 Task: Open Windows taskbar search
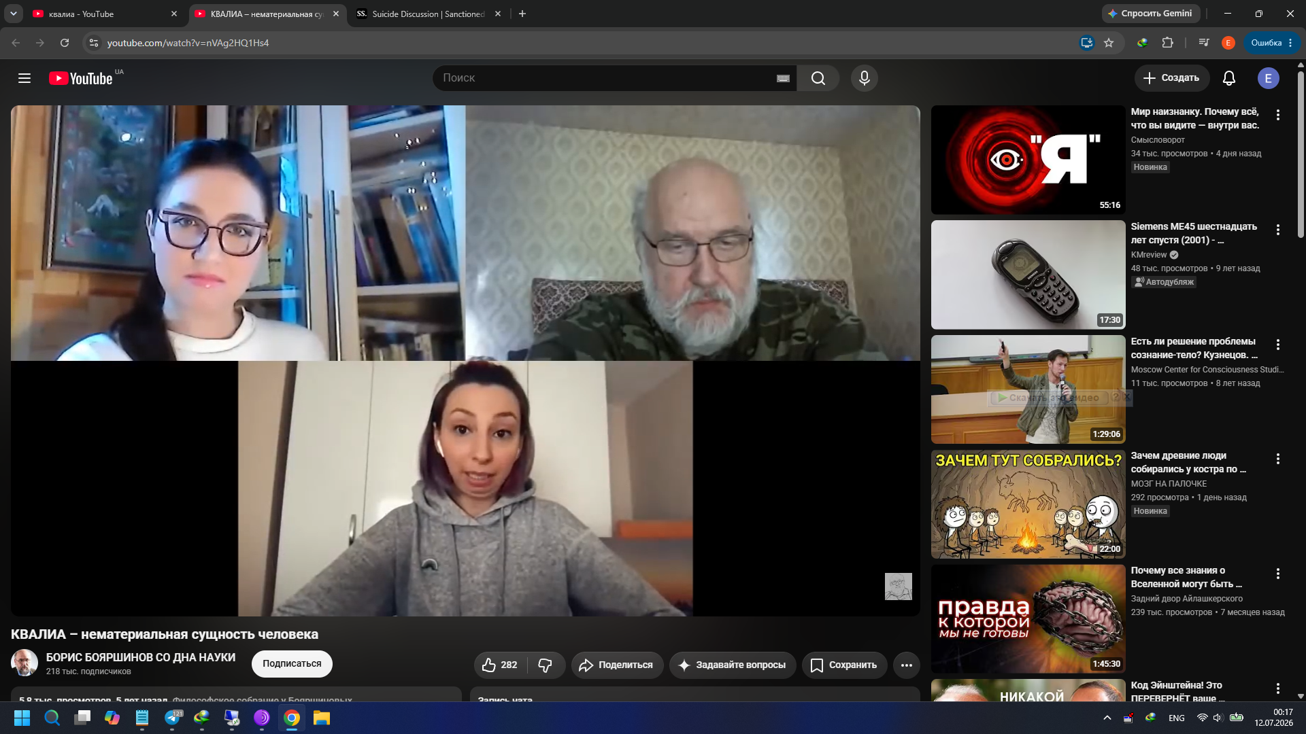[52, 718]
